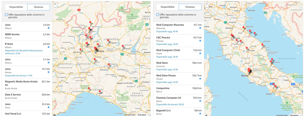Click the star on the R-Store row
304x116 pixels.
tap(48, 47)
